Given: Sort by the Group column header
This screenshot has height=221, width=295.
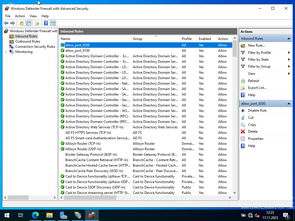Looking at the screenshot, I should 155,39.
